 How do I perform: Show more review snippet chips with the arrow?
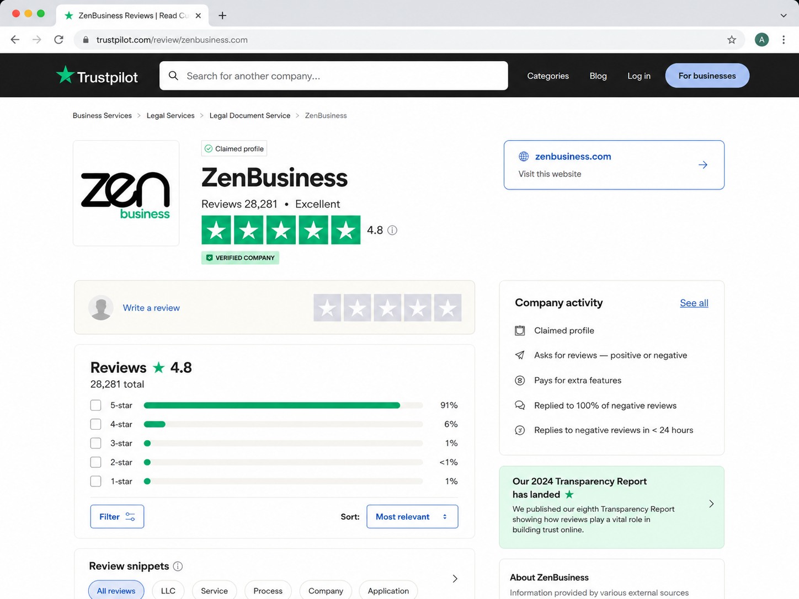pos(455,579)
